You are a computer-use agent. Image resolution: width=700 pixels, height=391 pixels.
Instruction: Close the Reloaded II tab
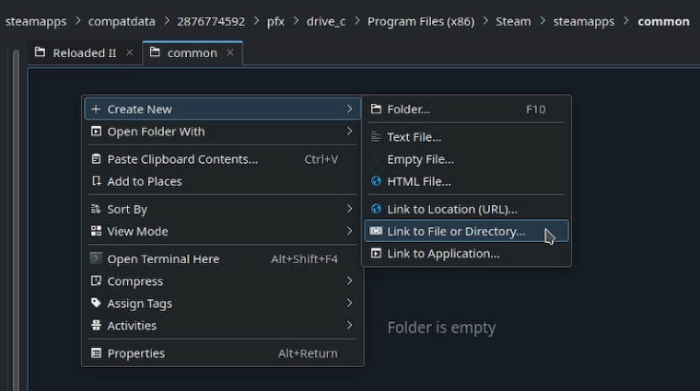[x=129, y=53]
